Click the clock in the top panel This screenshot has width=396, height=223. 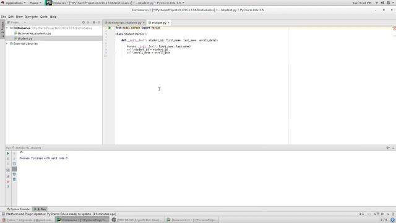pos(361,2)
